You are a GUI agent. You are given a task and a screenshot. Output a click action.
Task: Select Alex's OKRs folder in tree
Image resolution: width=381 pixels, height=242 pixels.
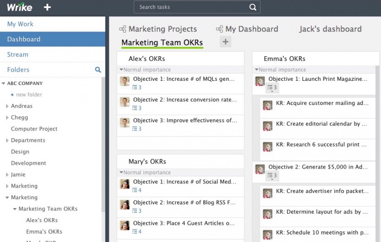42,220
